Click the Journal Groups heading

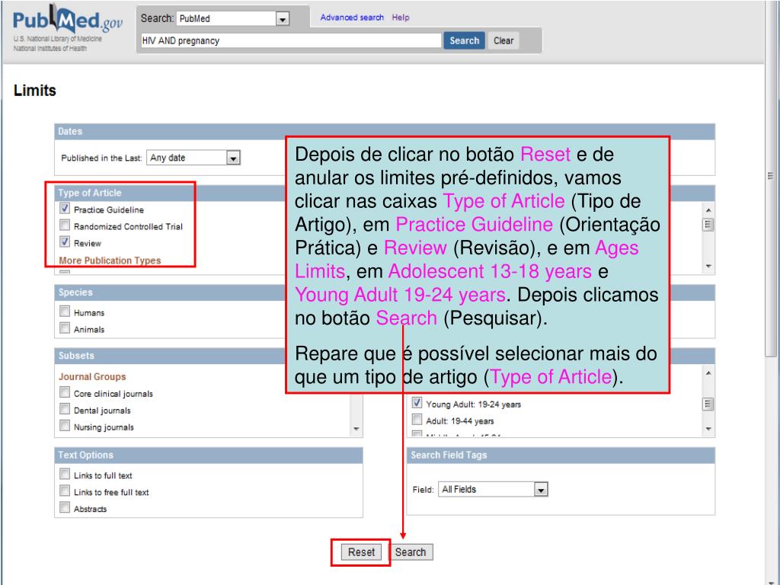[x=92, y=376]
